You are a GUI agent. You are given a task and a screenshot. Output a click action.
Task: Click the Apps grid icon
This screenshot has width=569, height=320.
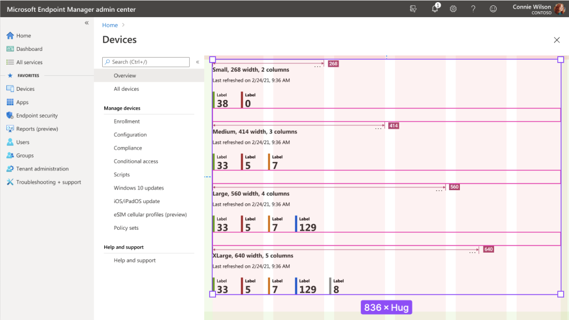click(x=10, y=102)
